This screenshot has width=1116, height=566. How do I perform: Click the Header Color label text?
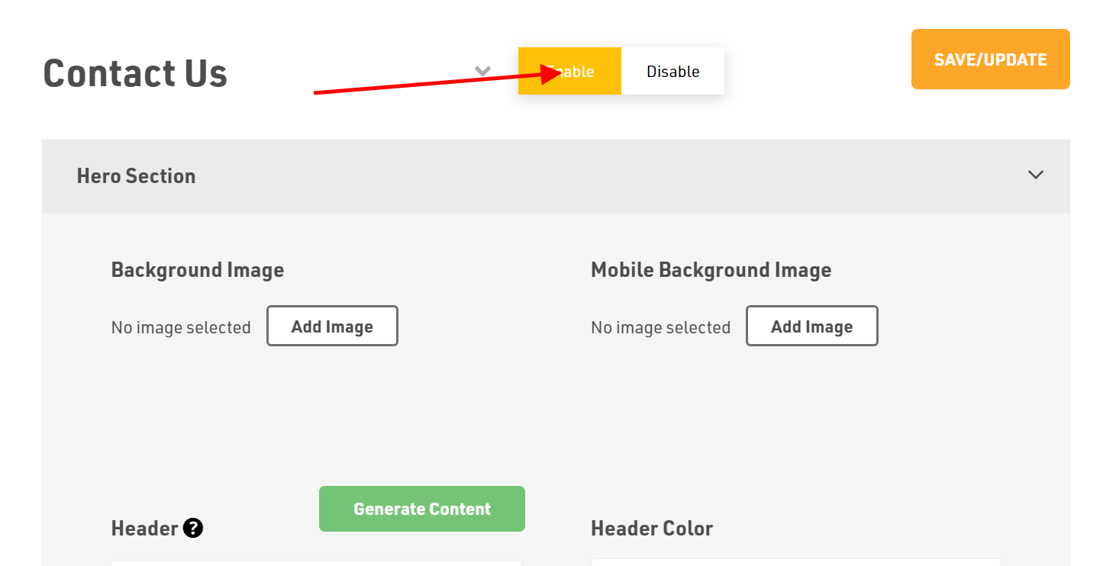[652, 529]
